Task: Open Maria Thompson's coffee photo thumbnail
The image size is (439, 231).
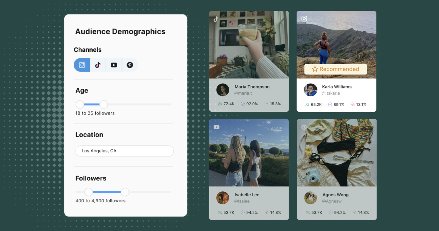Action: [249, 45]
